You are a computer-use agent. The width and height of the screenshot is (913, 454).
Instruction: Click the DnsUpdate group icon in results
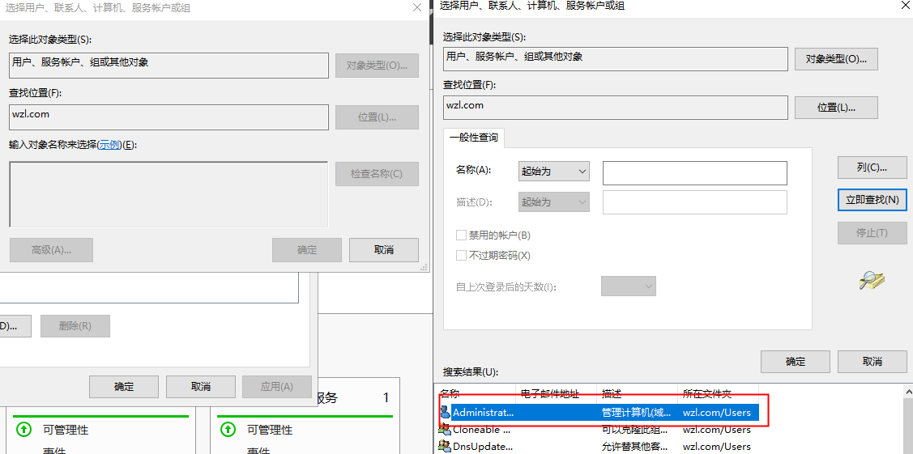click(445, 446)
